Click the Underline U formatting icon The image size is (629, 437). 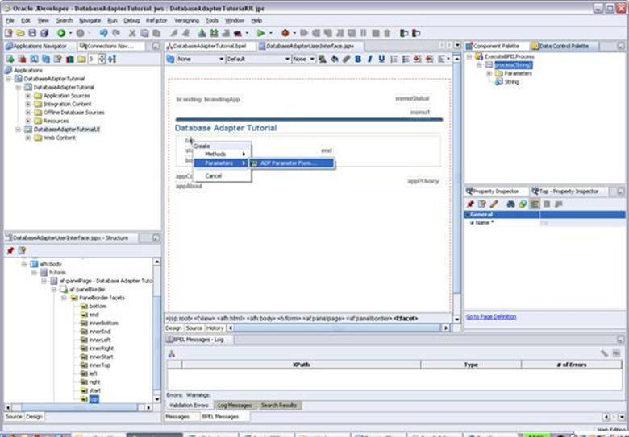pos(381,59)
